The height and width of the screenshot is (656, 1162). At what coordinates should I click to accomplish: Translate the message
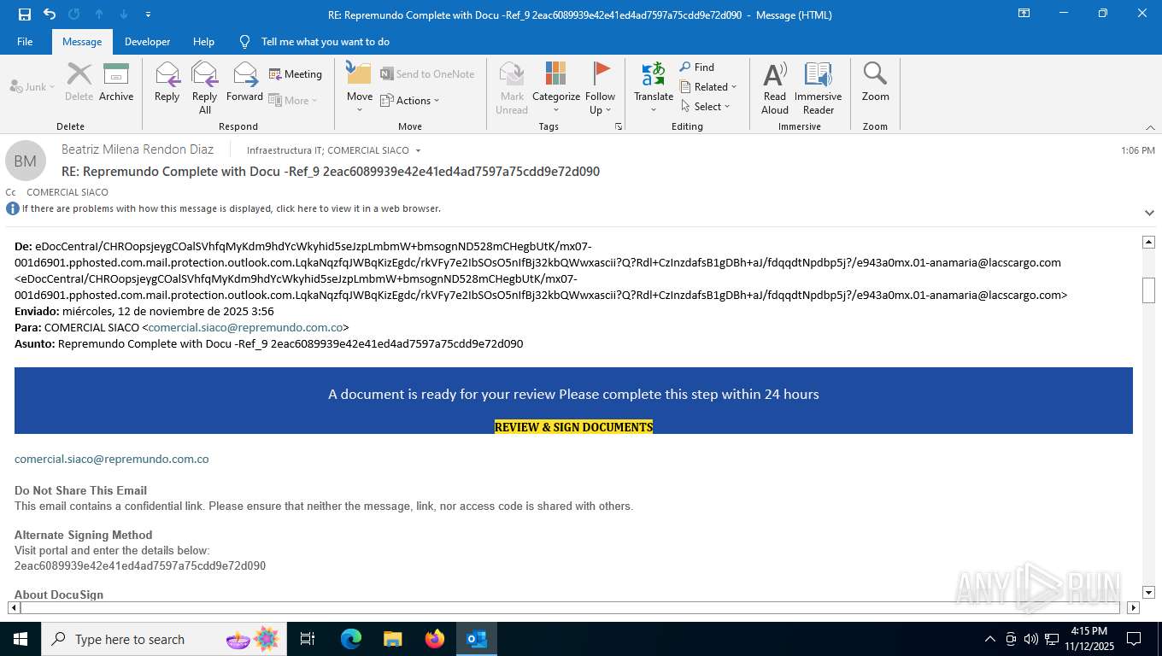tap(654, 88)
